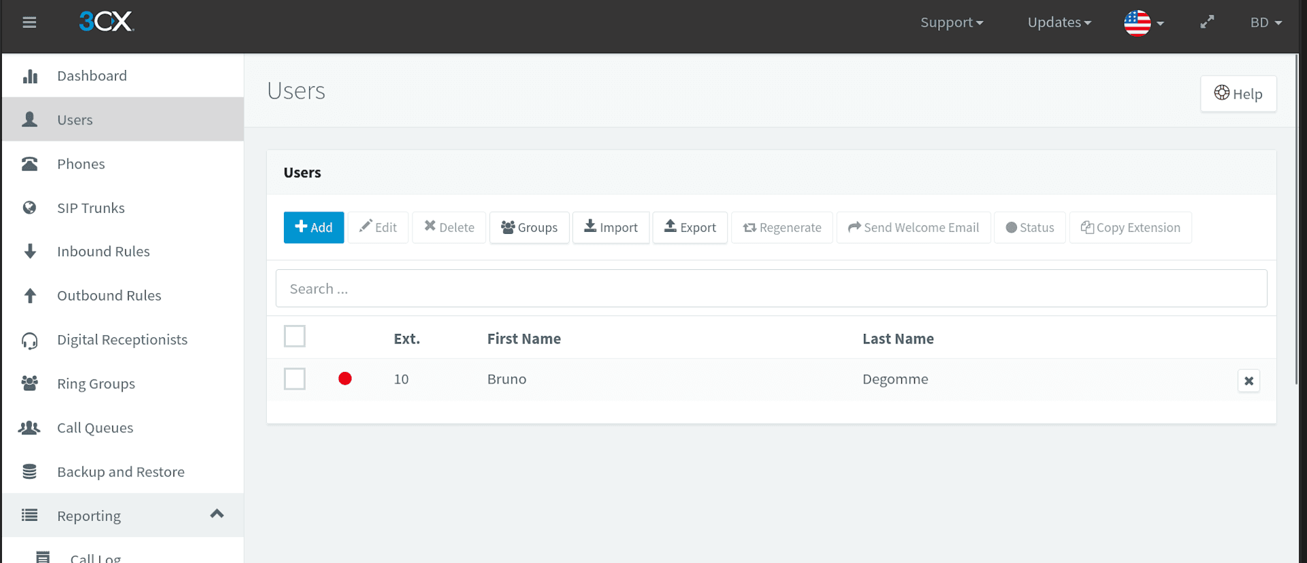Check the box for extension 10
This screenshot has height=563, width=1307.
295,379
